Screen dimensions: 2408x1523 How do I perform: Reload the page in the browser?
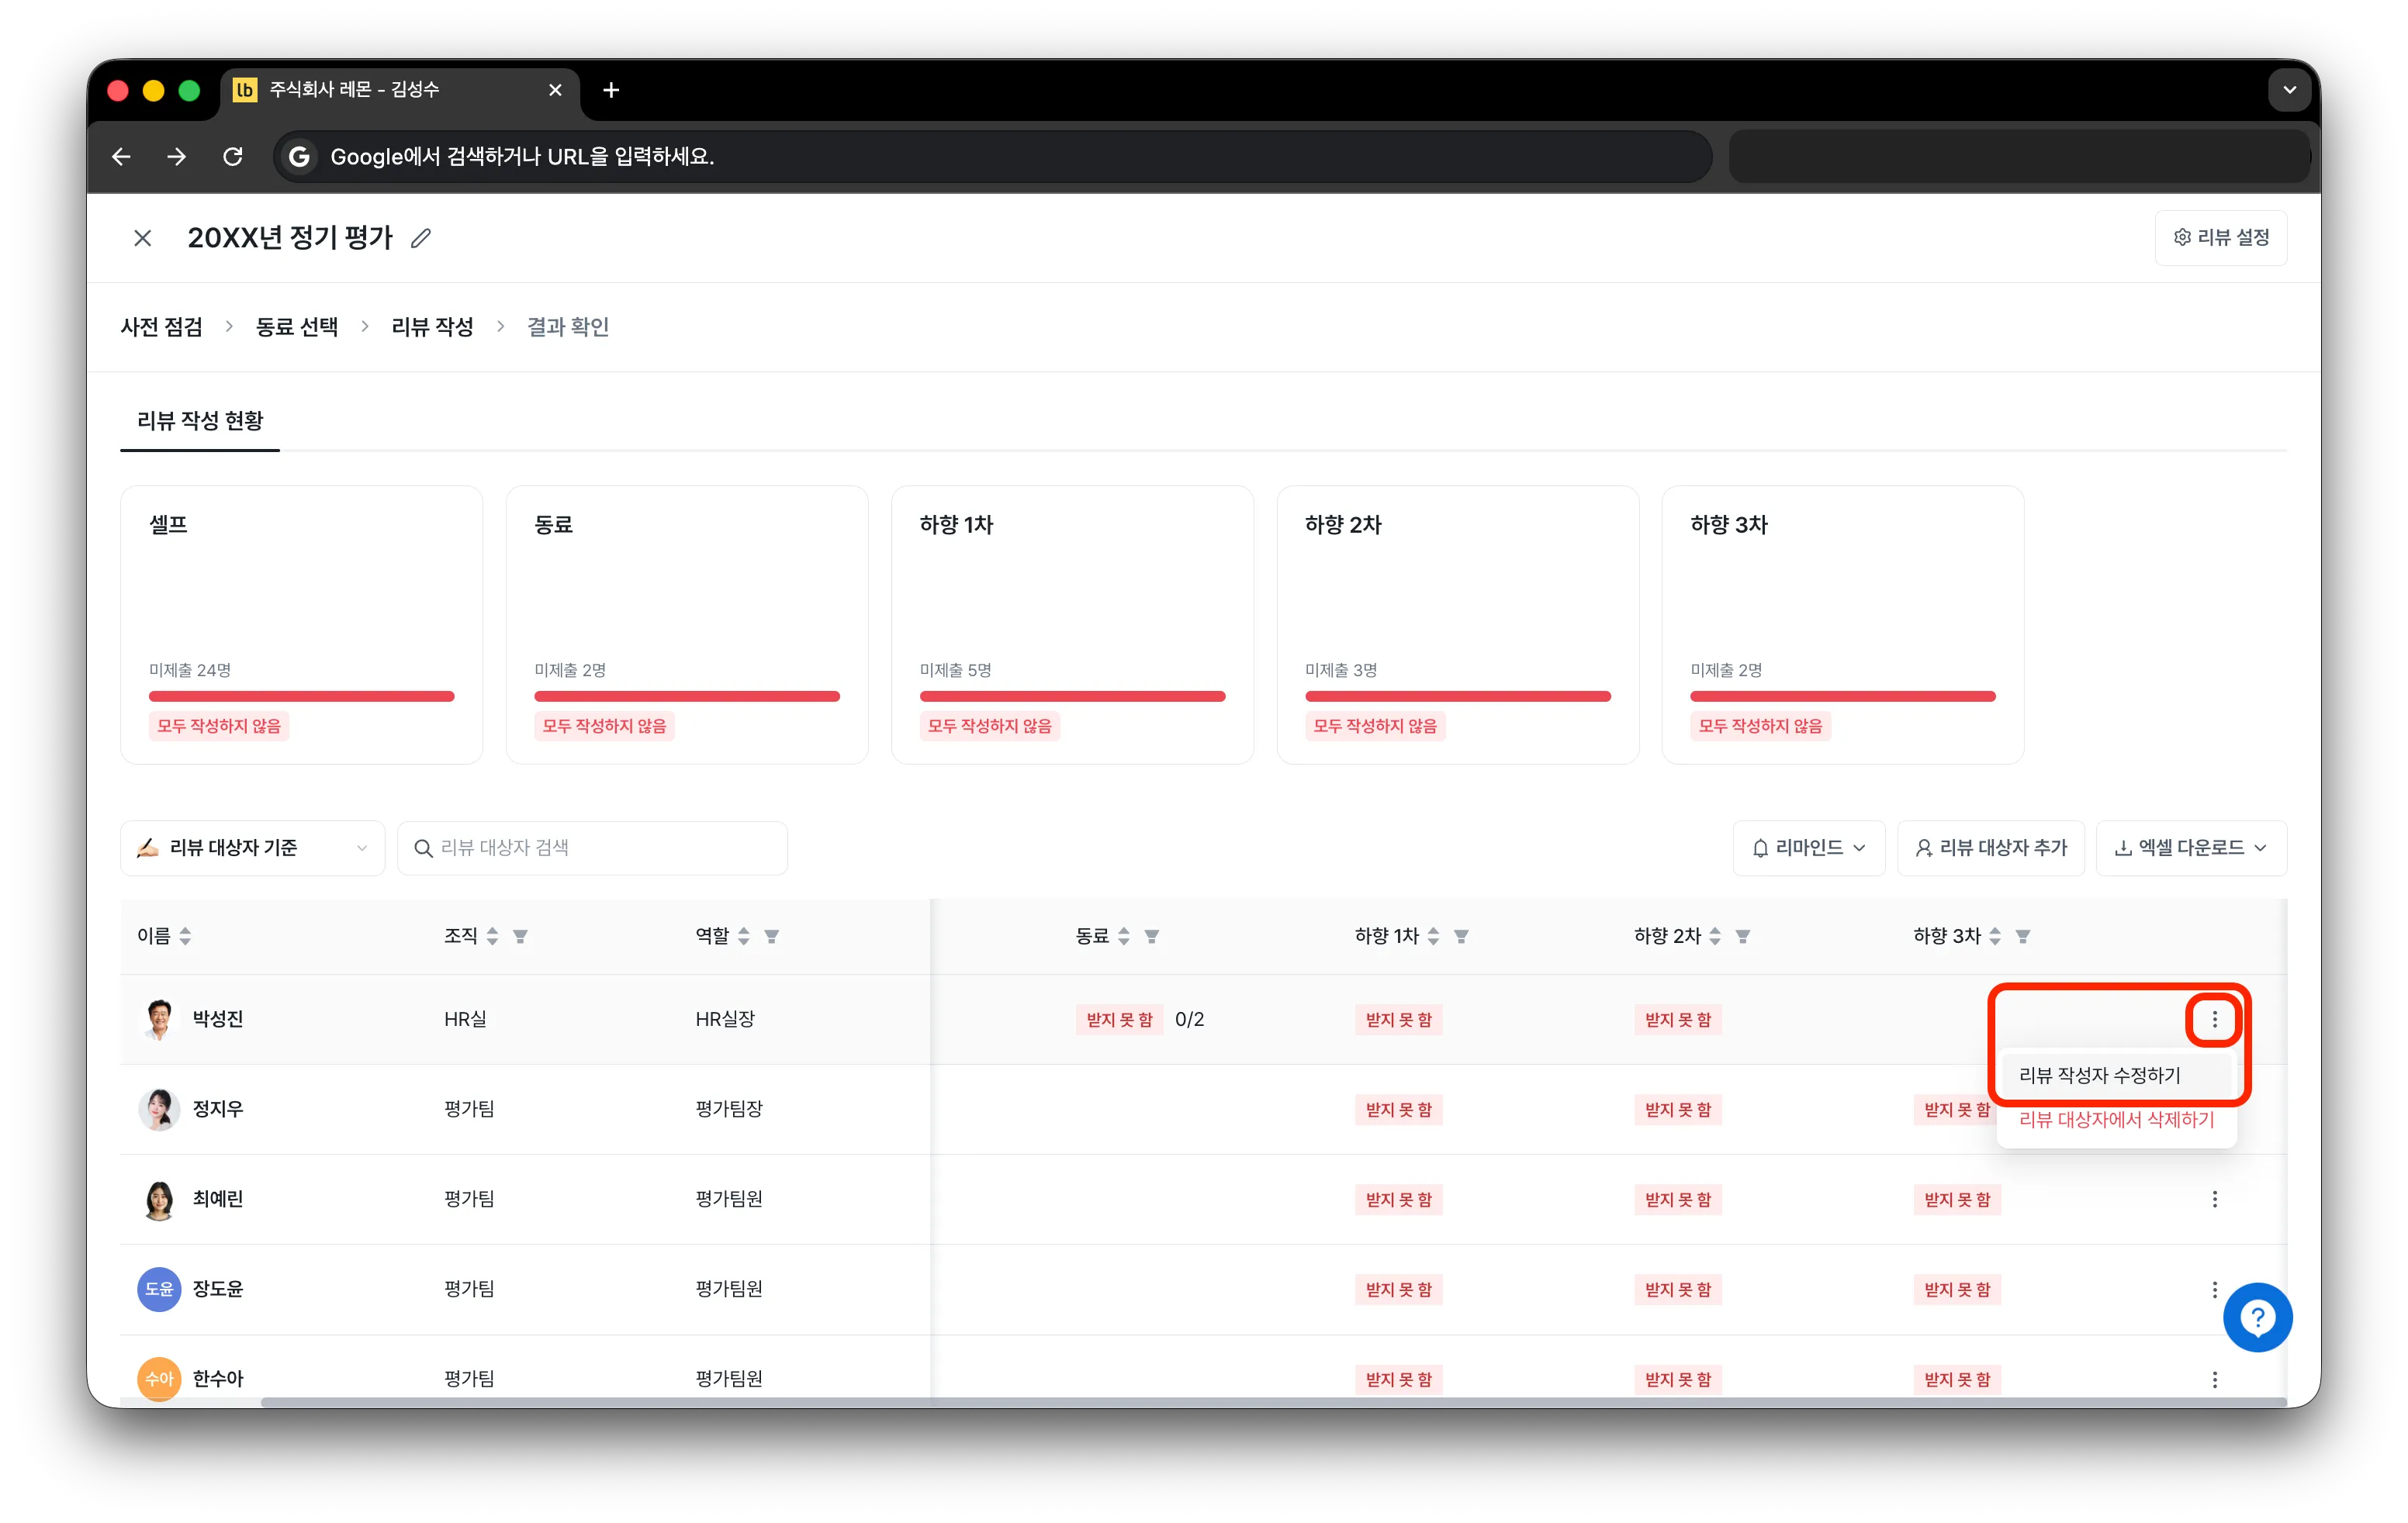(x=233, y=156)
